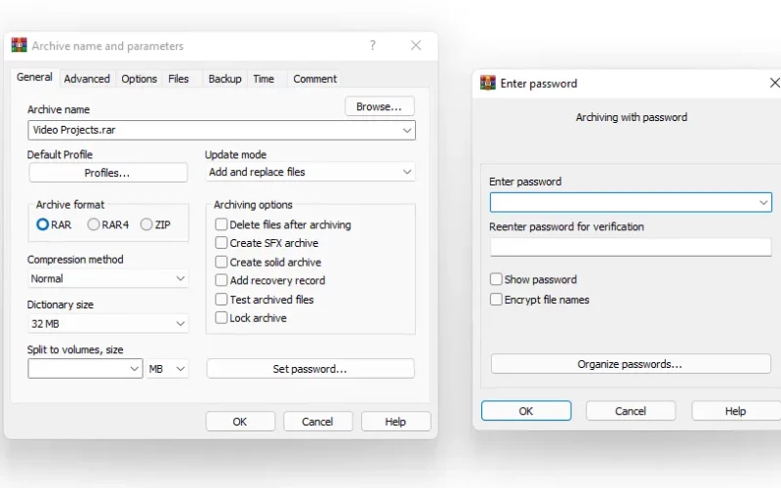Screen dimensions: 781x488
Task: Open Organize passwords dialog
Action: tap(631, 364)
